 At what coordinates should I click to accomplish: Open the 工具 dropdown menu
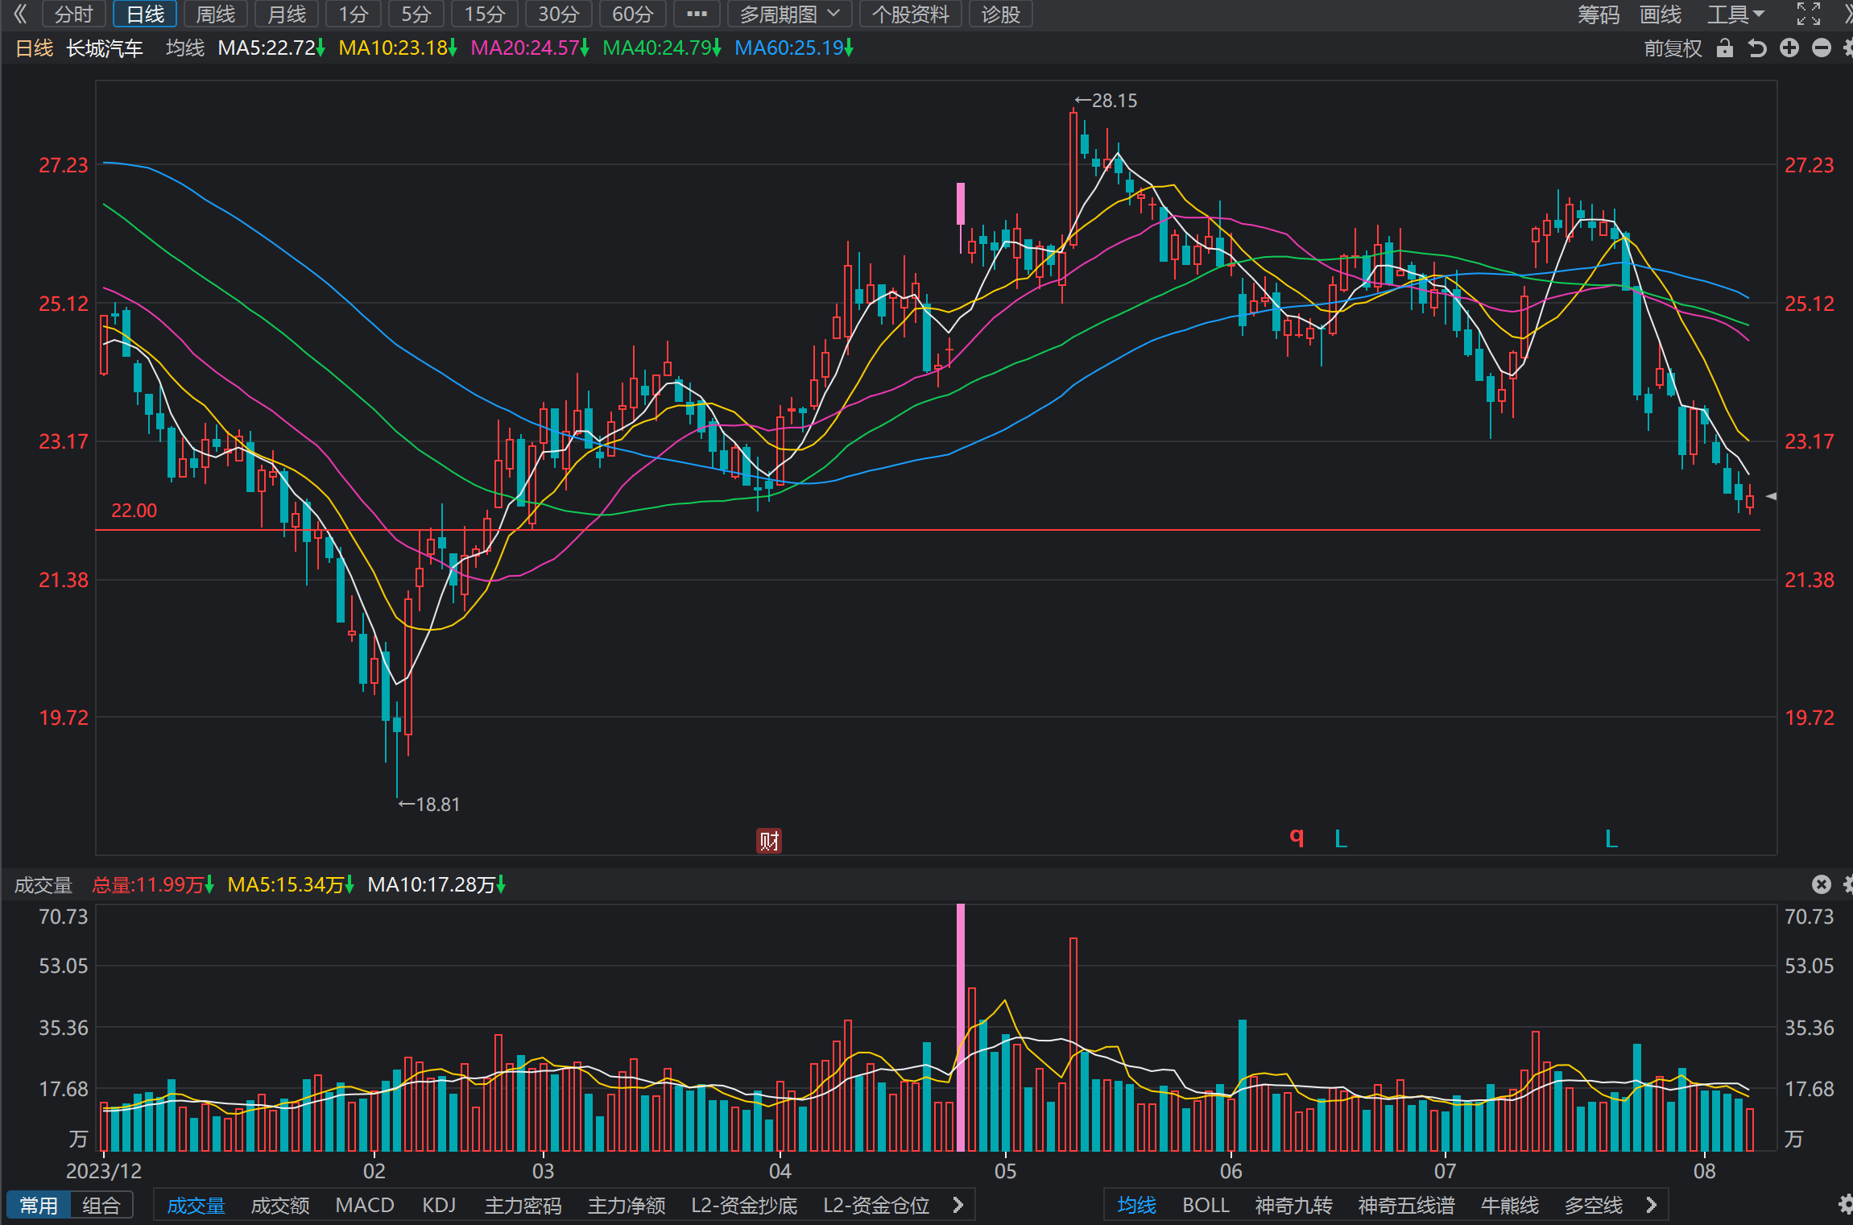pos(1735,14)
